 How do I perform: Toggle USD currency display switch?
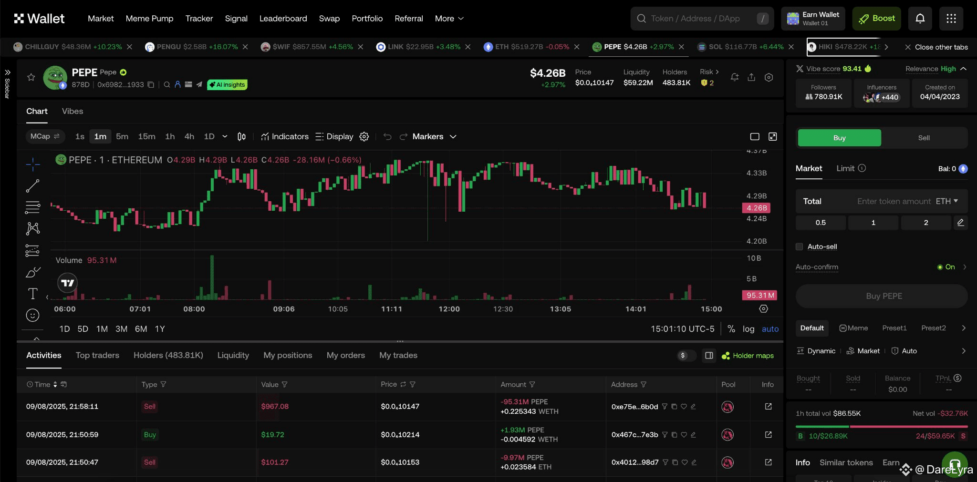(686, 356)
